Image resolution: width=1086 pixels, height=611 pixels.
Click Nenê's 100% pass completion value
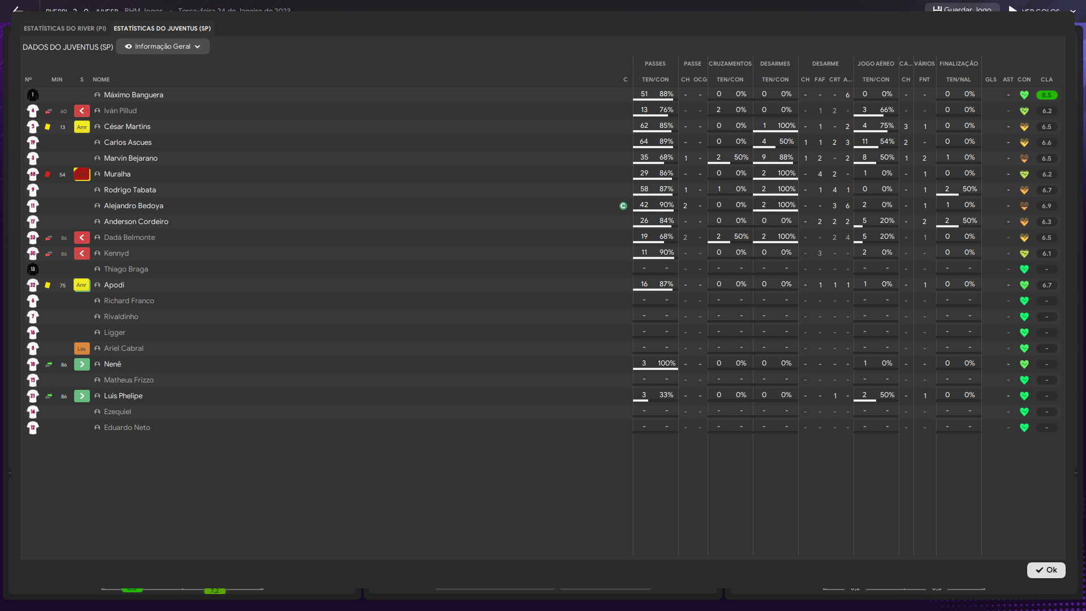tap(666, 363)
